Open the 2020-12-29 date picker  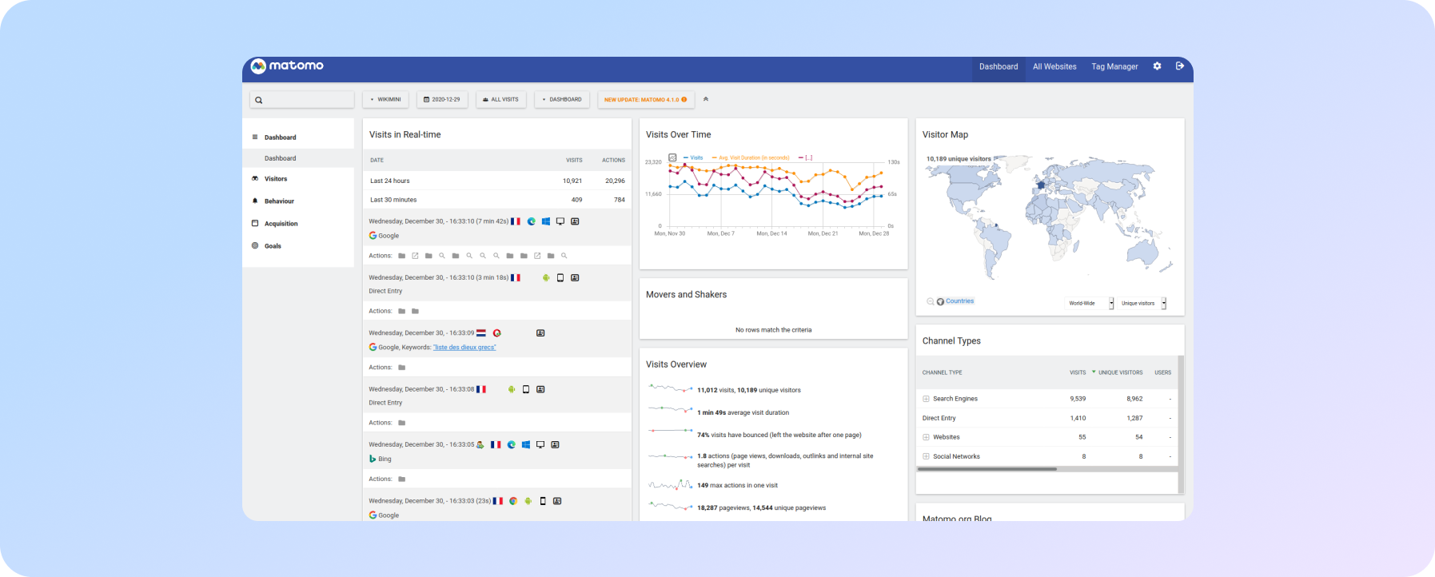[442, 99]
